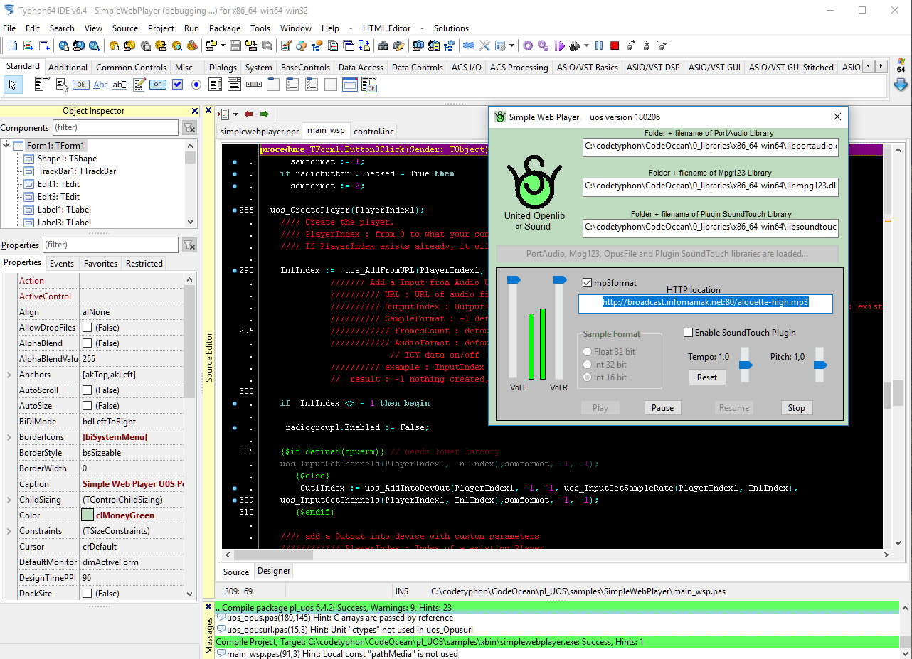Click the Reset button for tempo

(x=707, y=377)
